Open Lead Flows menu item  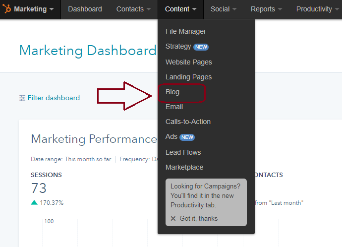pos(183,152)
